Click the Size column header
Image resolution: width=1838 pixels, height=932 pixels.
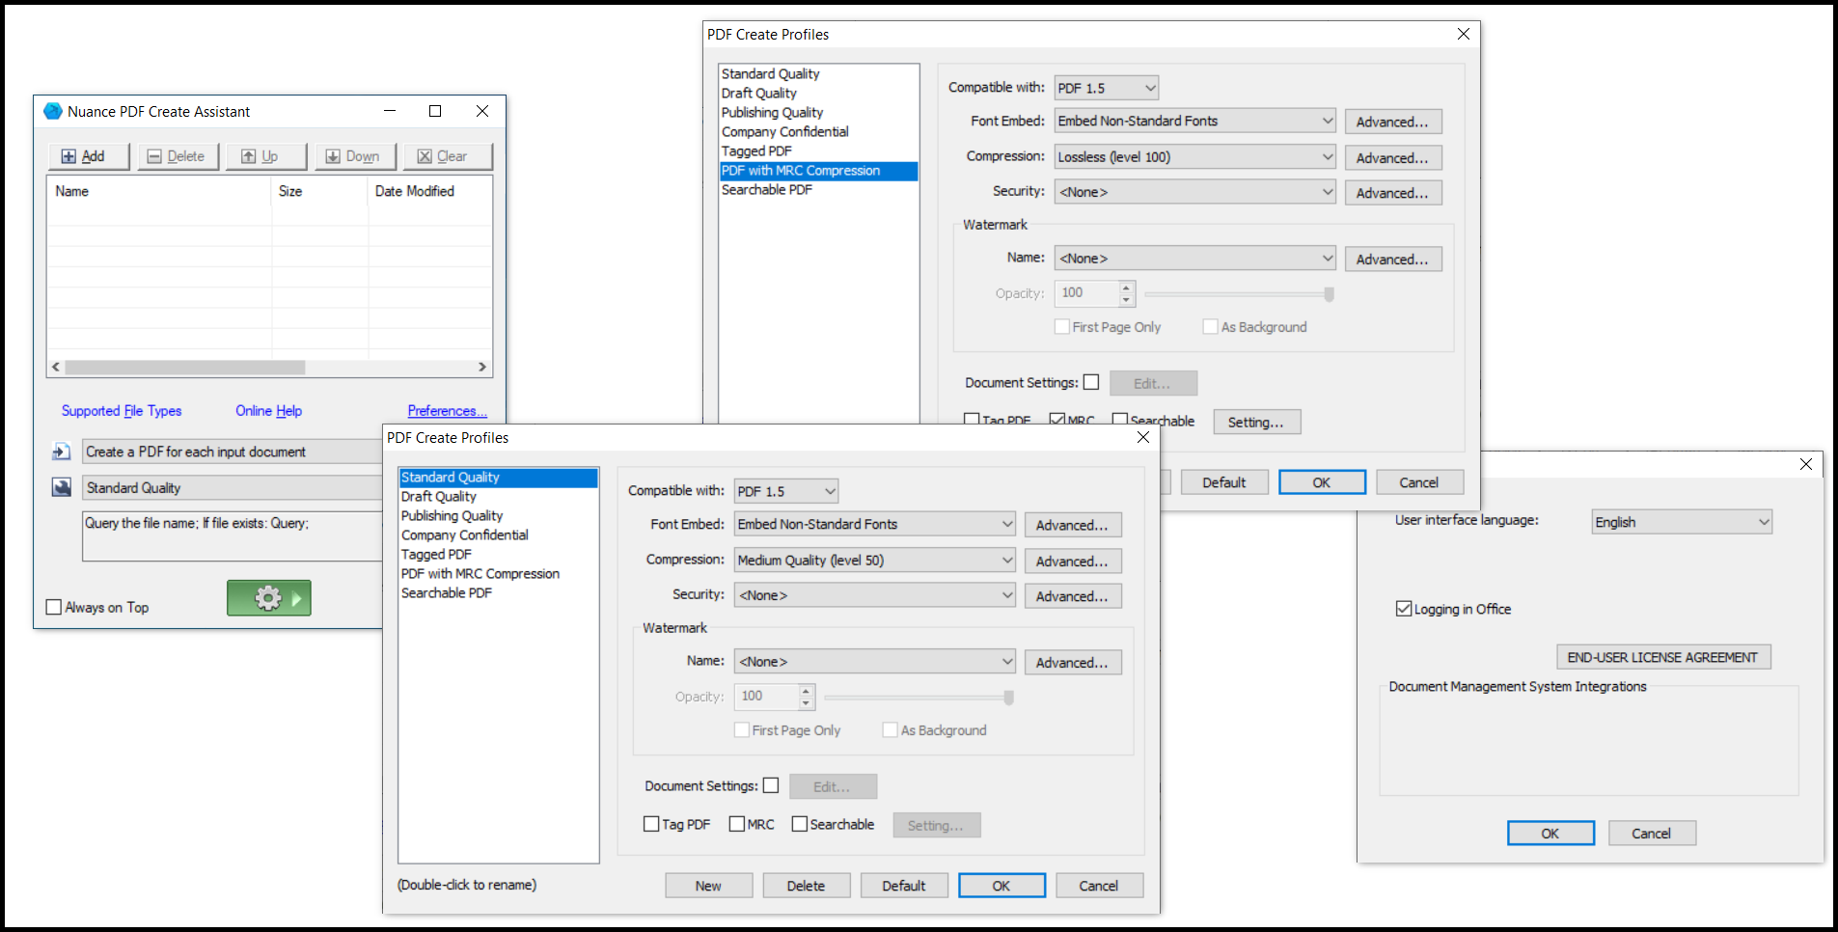coord(319,191)
